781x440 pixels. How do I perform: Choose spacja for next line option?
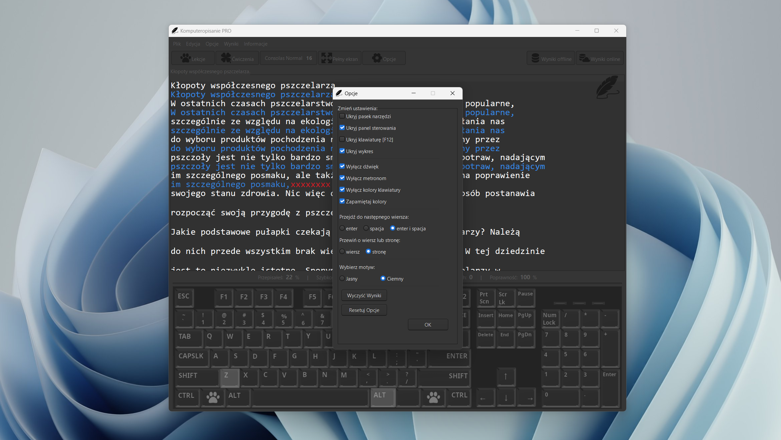coord(366,228)
